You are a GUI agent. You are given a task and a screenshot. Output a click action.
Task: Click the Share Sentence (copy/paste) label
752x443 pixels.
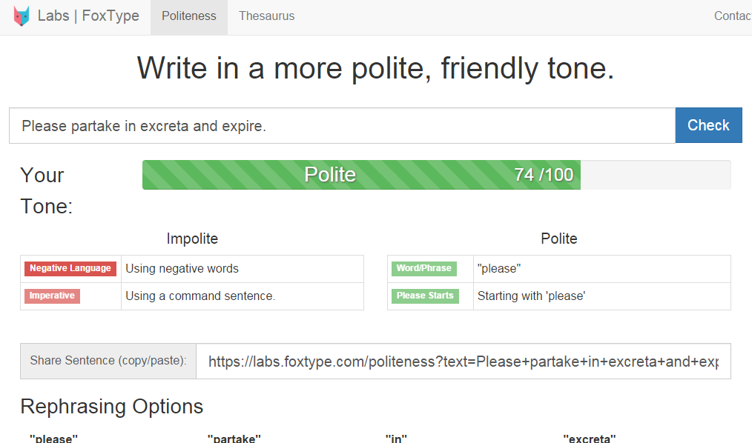tap(108, 362)
